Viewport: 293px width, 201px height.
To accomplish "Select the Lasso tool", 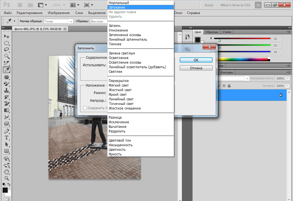I will tap(6, 50).
